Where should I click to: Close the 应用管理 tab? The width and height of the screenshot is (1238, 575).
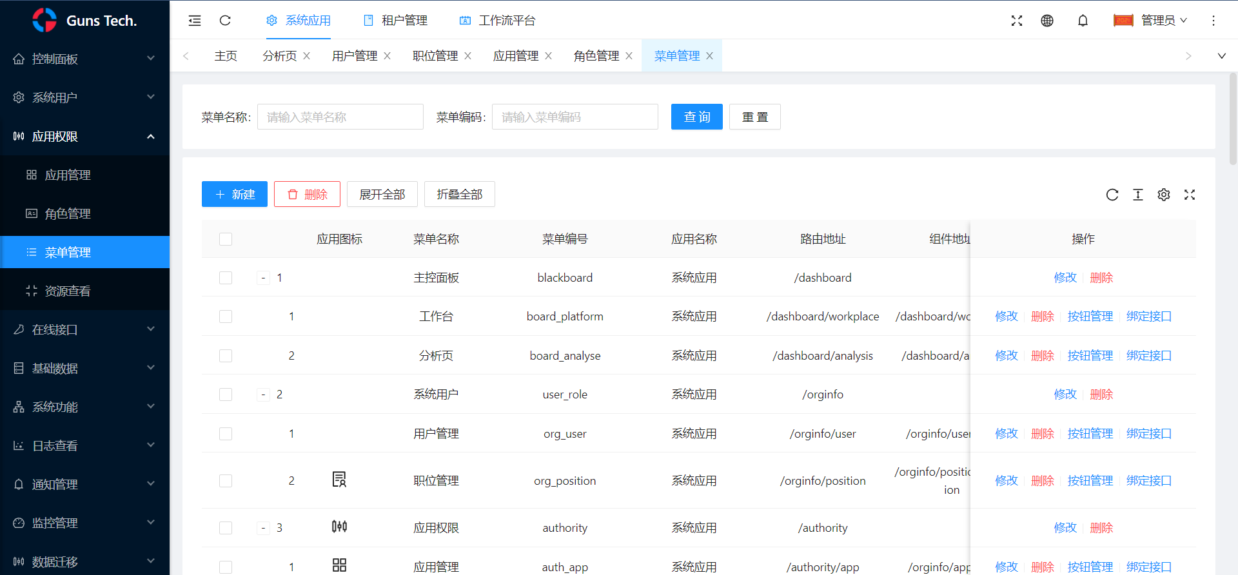[x=549, y=56]
